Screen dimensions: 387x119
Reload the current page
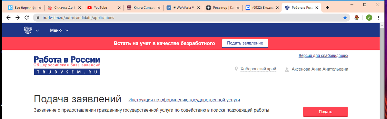point(27,18)
